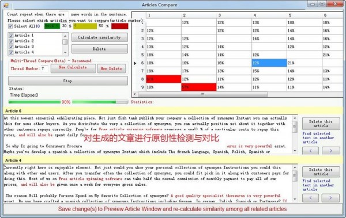Image resolution: width=346 pixels, height=218 pixels.
Task: Click row header 7 in similarity grid
Action: (x=139, y=71)
